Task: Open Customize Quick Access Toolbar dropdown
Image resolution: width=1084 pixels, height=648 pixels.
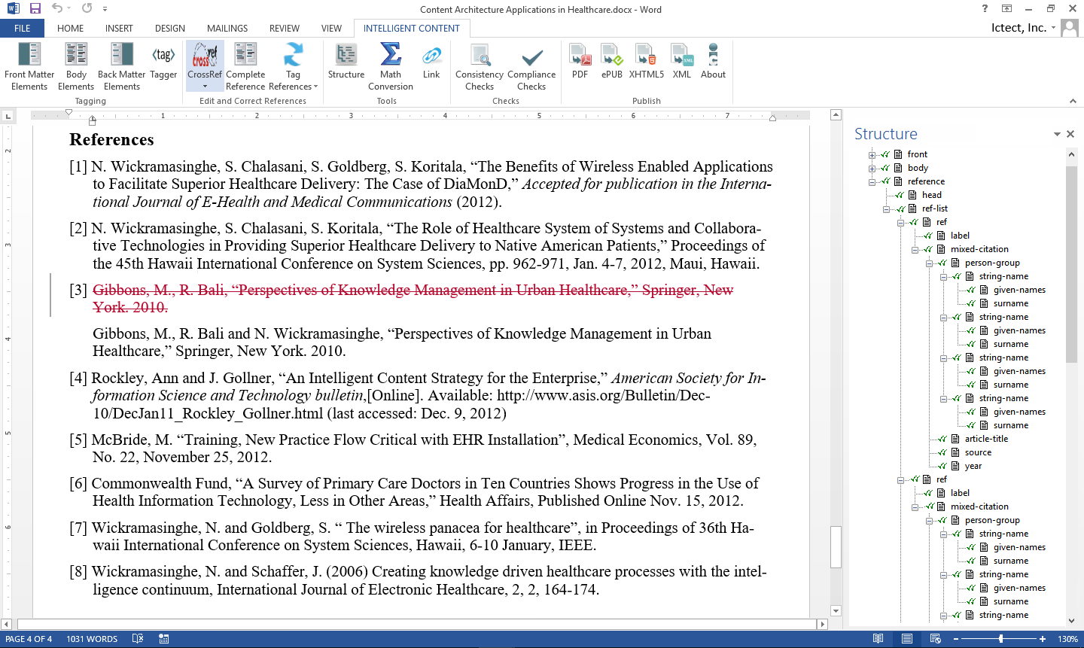Action: [x=105, y=9]
